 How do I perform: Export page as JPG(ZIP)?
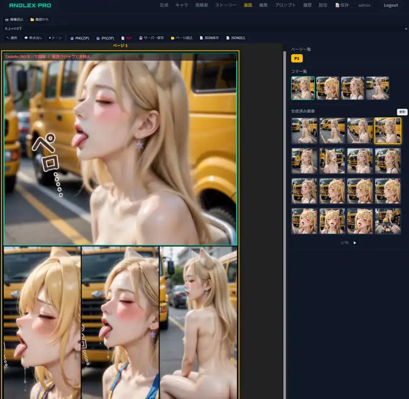[x=105, y=38]
